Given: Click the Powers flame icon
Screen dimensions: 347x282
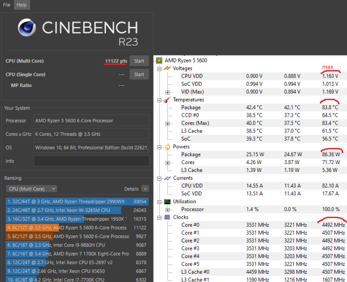Looking at the screenshot, I should 167,147.
